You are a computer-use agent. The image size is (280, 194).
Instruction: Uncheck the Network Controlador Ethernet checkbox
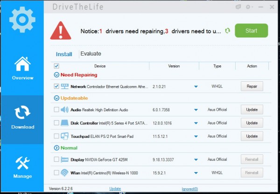tap(56, 86)
